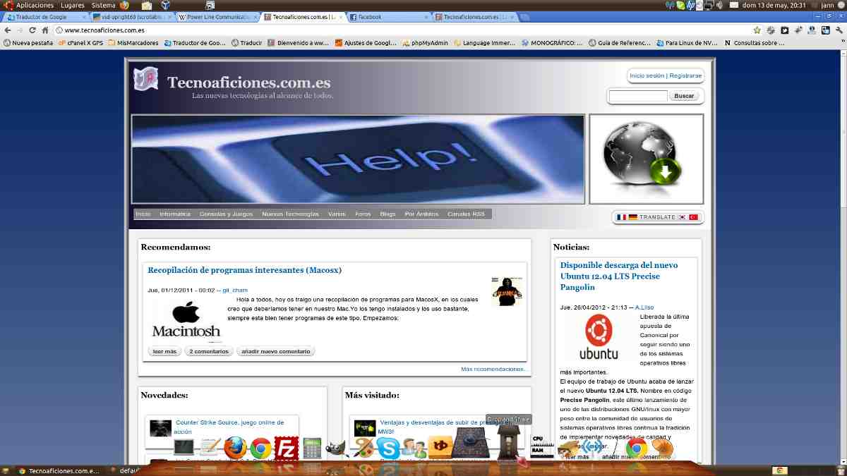This screenshot has width=847, height=476.
Task: Open GIMP from the dock
Action: 337,448
